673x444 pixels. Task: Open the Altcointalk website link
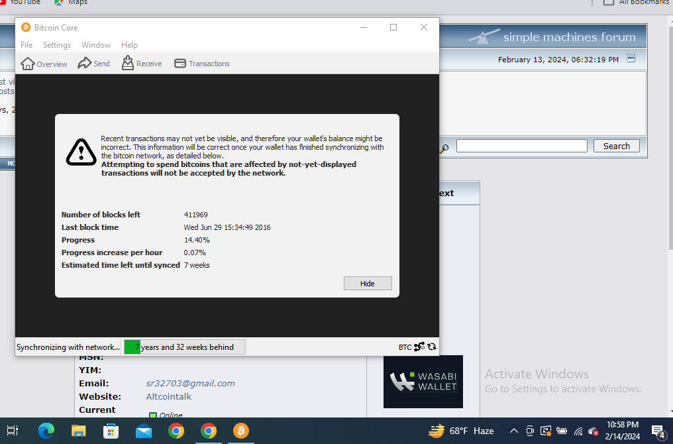coord(169,397)
